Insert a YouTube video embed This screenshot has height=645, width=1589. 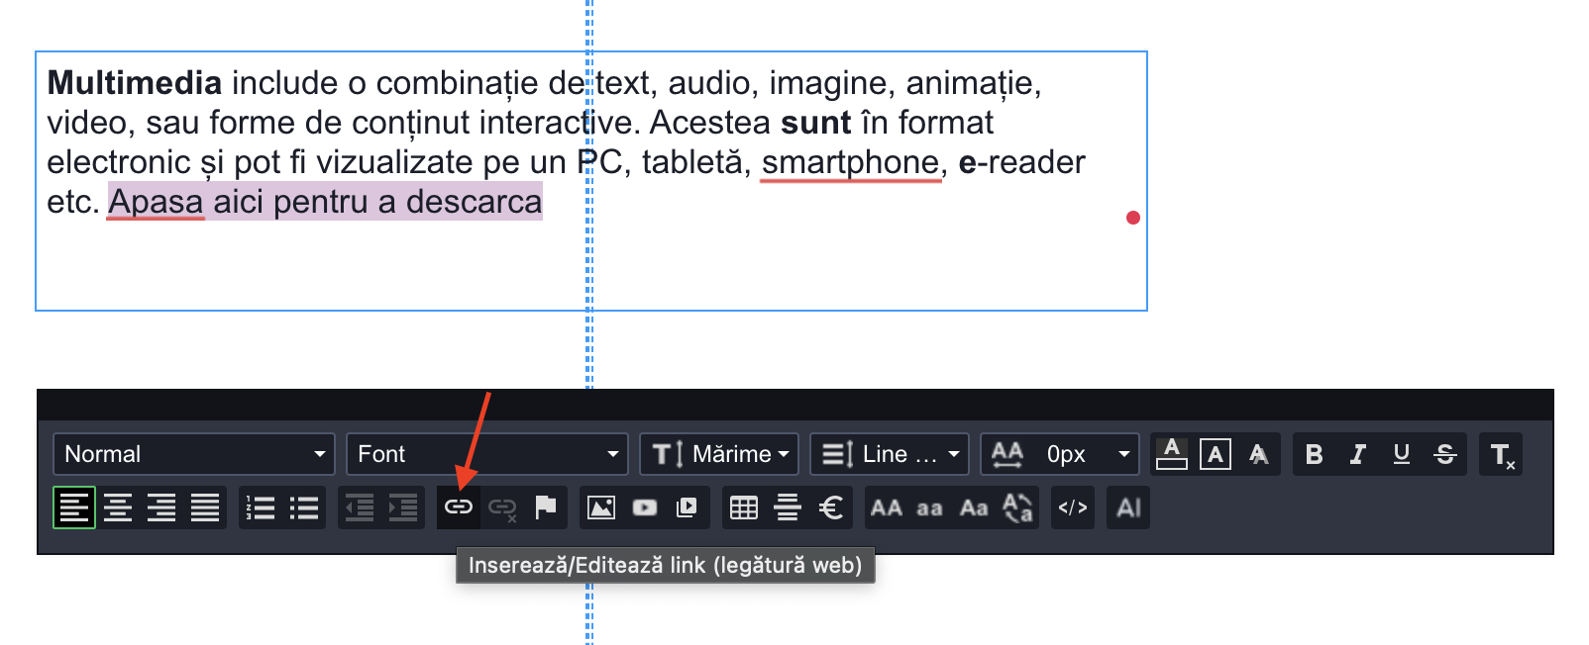point(645,507)
